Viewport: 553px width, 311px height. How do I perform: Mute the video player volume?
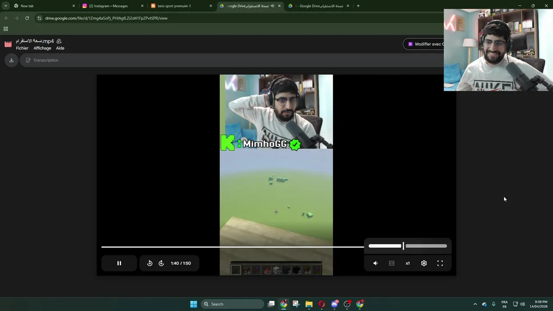375,263
